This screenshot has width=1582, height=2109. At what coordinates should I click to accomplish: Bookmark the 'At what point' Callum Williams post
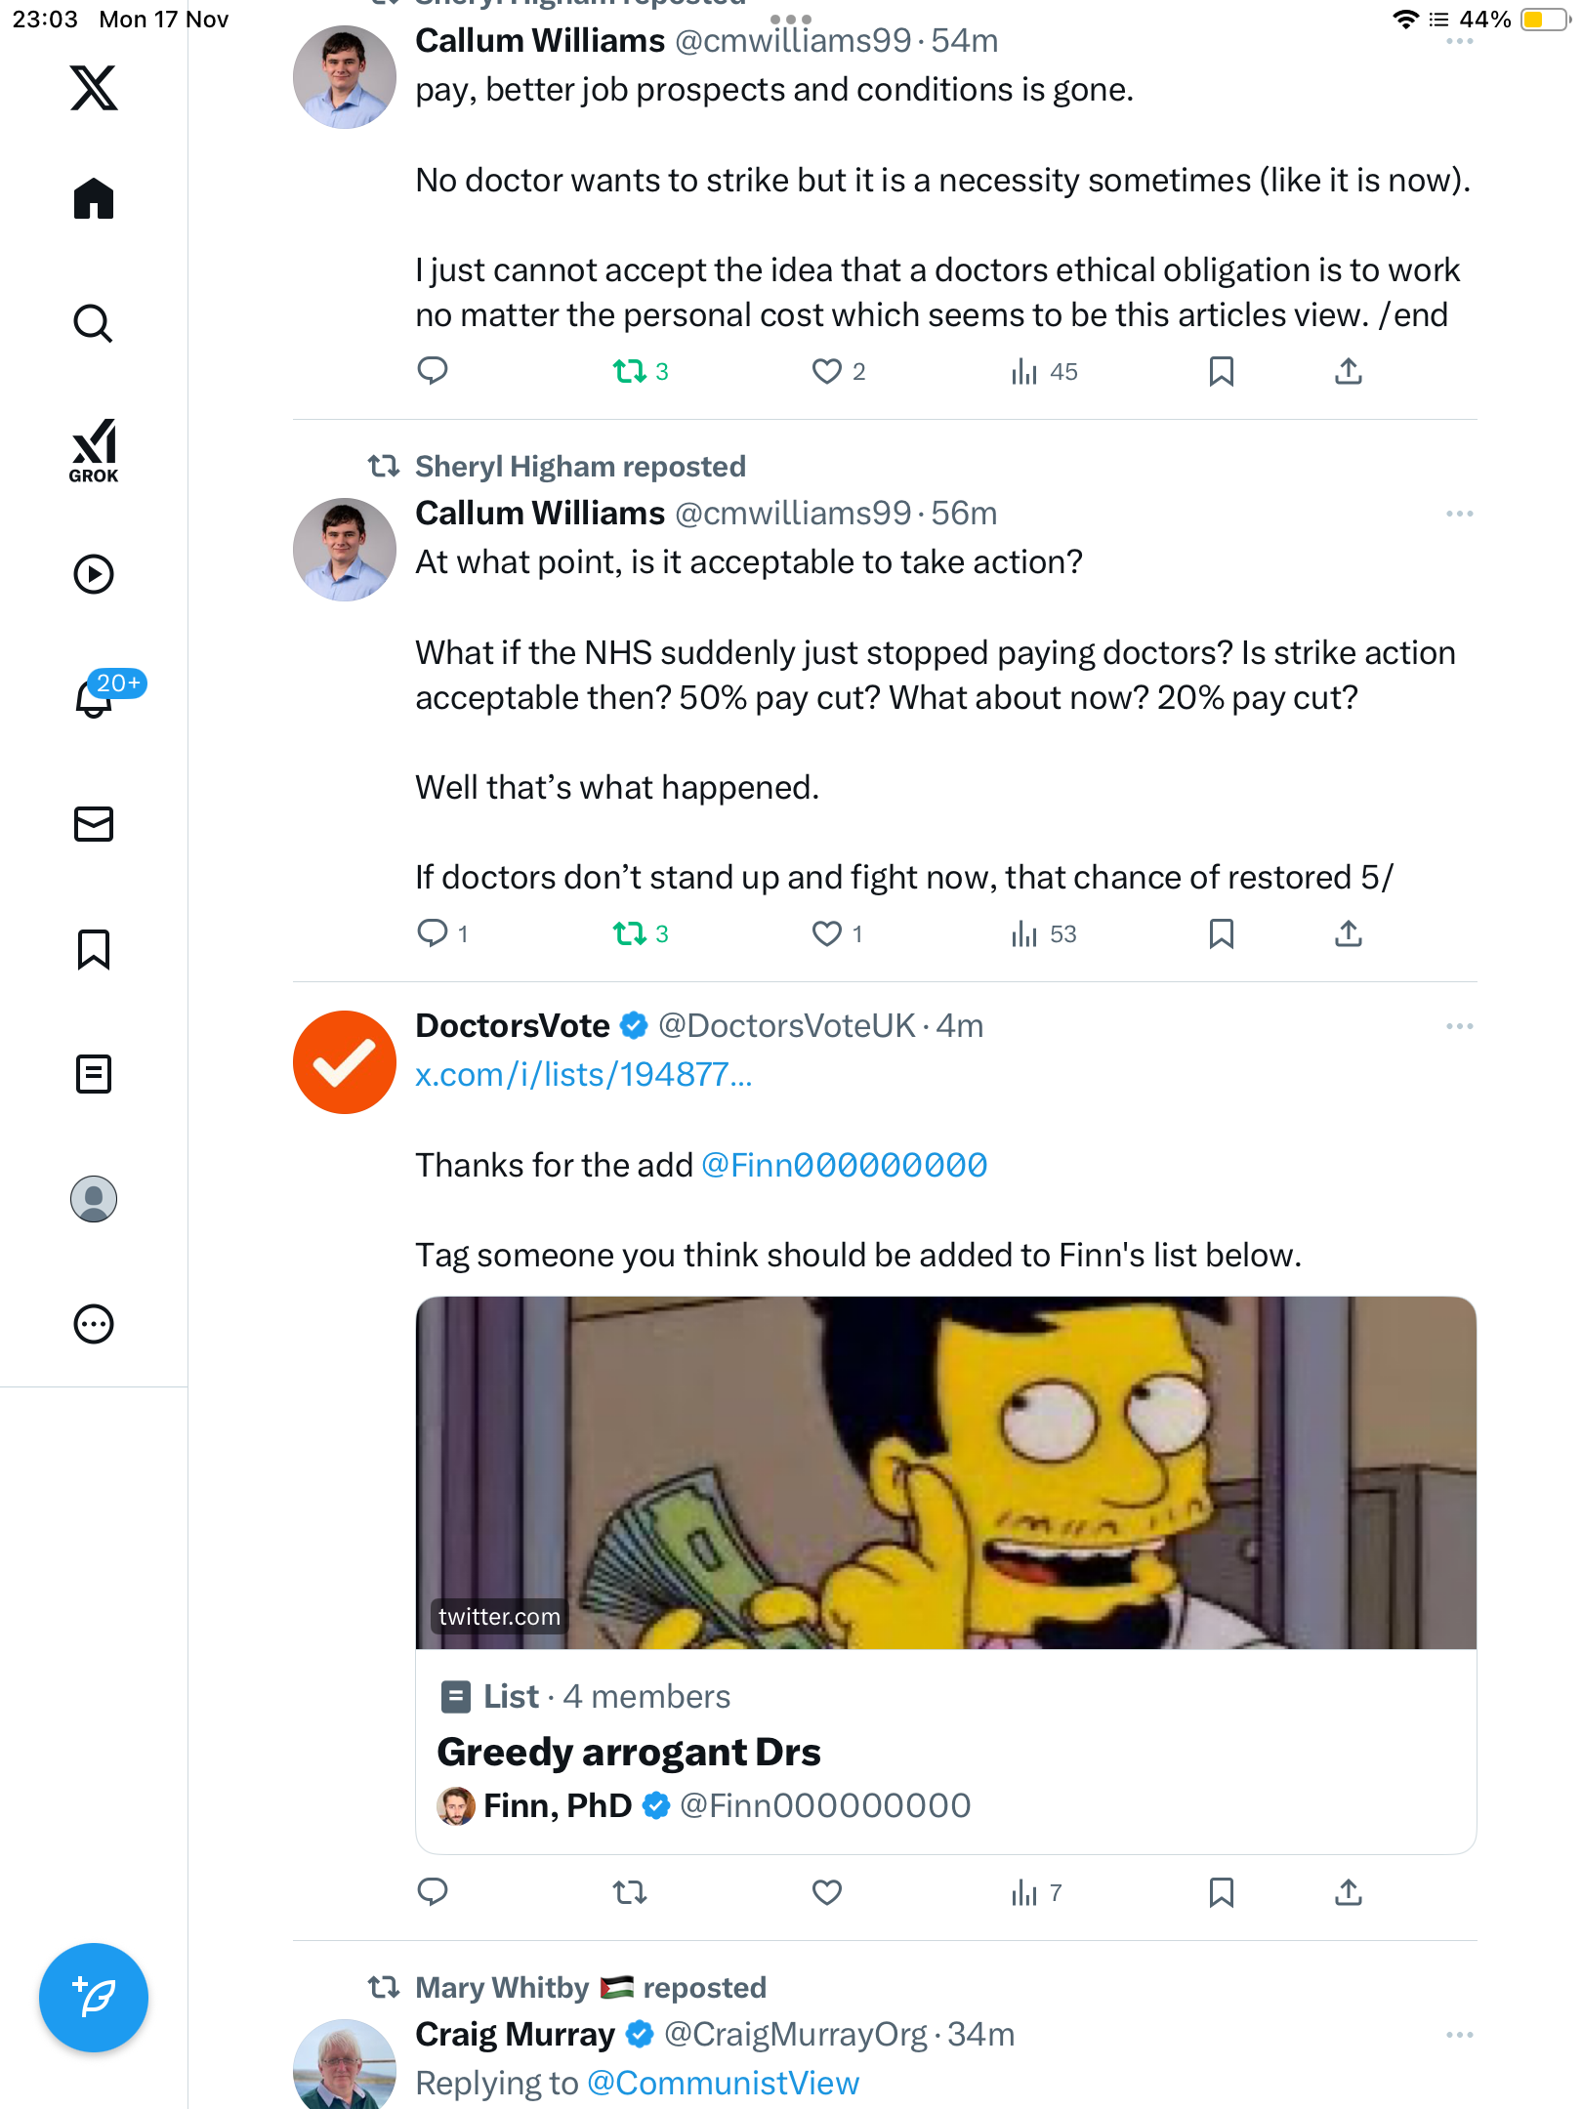(1221, 933)
